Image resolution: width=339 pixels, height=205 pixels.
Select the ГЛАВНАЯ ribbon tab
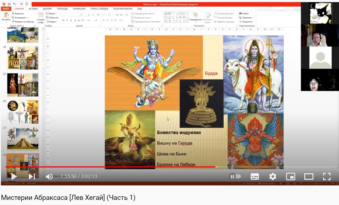click(19, 9)
